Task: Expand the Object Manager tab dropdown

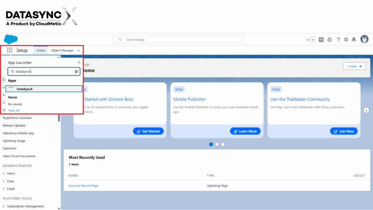Action: (x=79, y=51)
